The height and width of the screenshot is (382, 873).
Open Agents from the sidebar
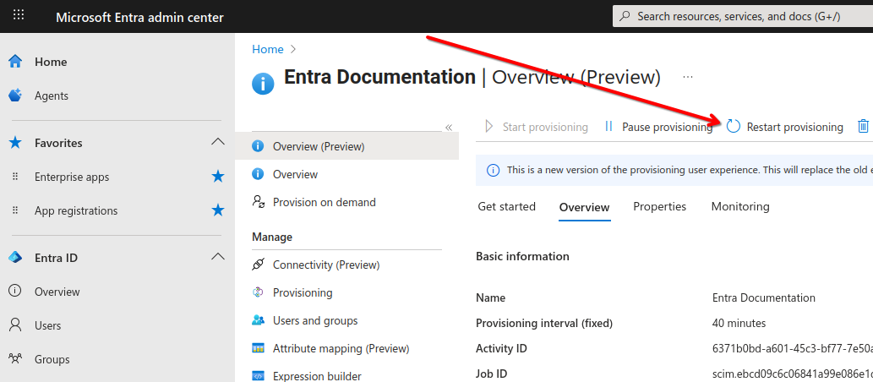pos(52,95)
